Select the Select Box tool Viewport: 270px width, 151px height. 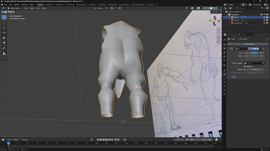click(4, 17)
